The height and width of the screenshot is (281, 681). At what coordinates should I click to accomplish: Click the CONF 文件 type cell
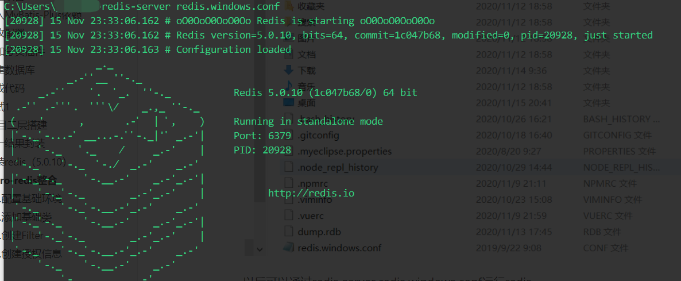point(605,248)
